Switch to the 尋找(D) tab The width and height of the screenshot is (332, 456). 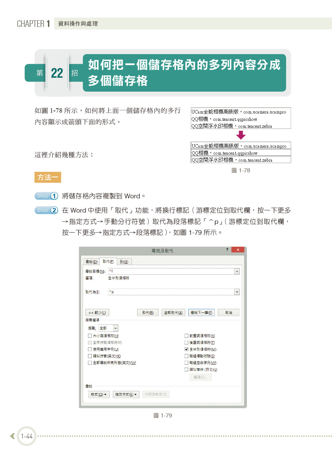pos(91,262)
